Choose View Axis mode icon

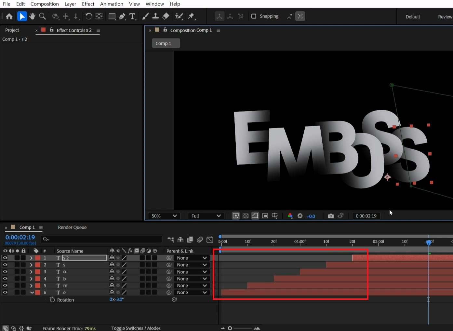click(x=241, y=16)
